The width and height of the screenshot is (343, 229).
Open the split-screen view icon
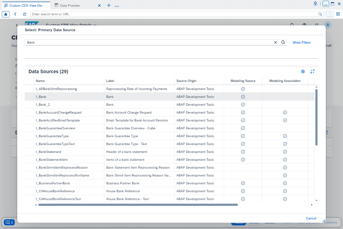(x=329, y=14)
